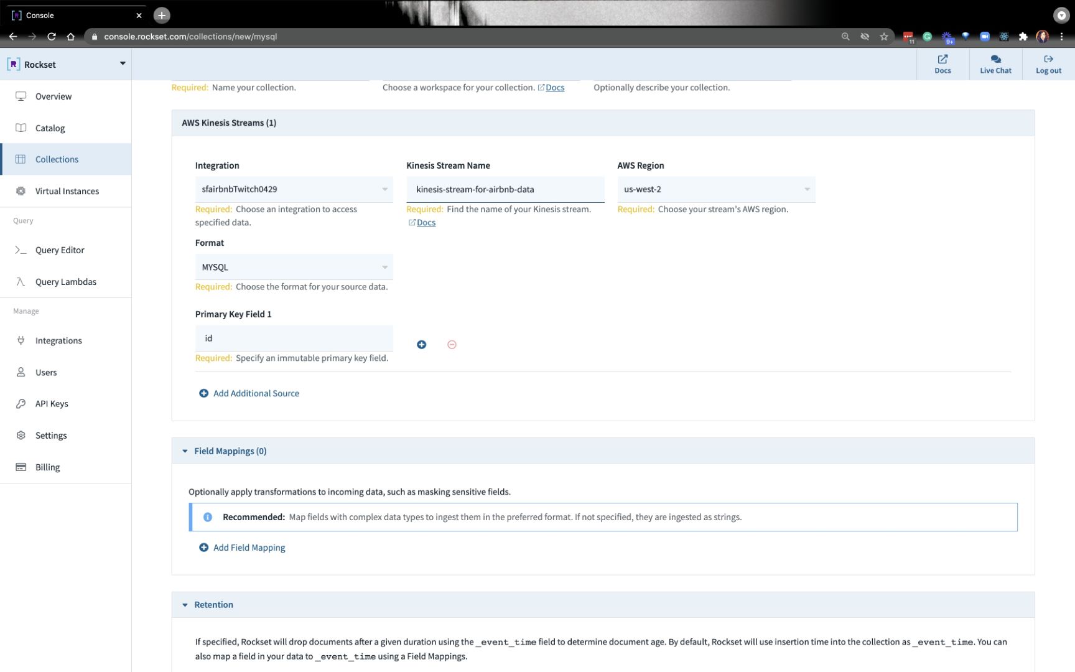Open Query Lambdas in the sidebar
Viewport: 1075px width, 672px height.
pos(66,282)
